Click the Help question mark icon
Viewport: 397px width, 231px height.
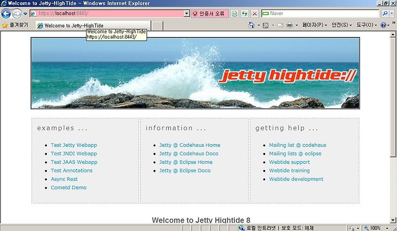coord(383,25)
